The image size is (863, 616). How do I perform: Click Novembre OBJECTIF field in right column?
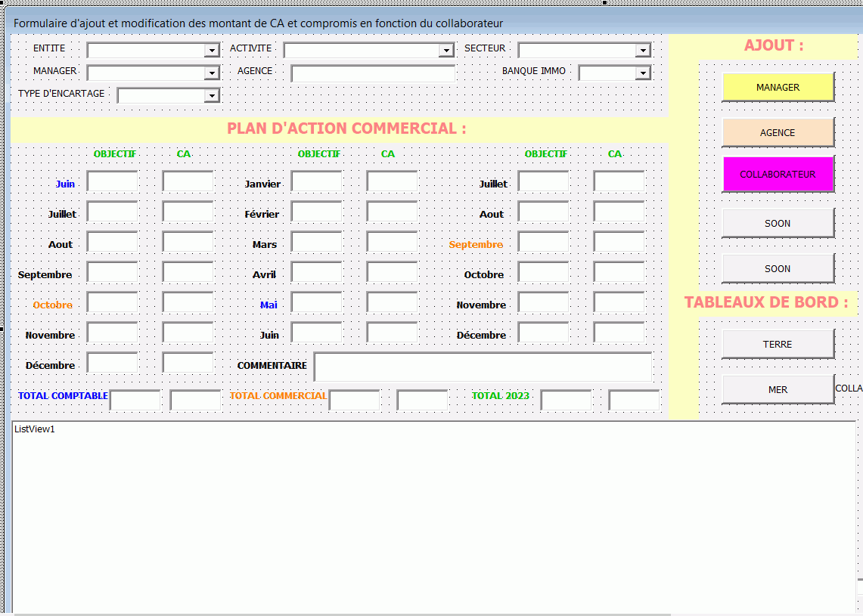click(x=544, y=302)
